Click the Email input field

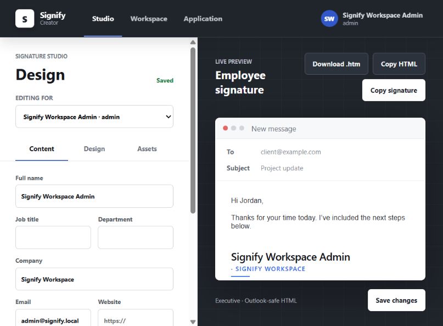pyautogui.click(x=53, y=318)
